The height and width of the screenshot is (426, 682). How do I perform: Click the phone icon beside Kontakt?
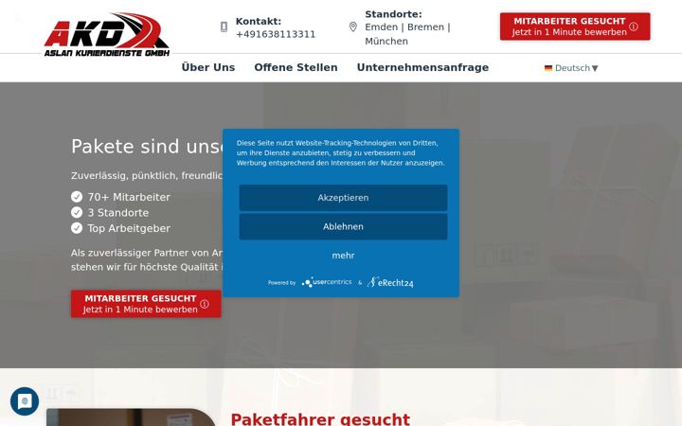224,27
